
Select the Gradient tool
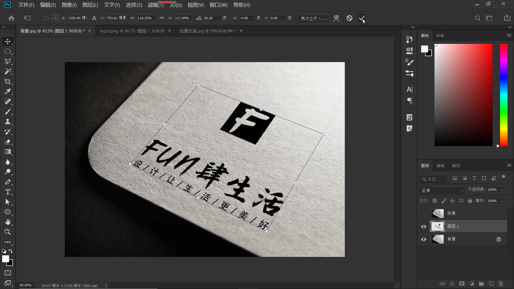pyautogui.click(x=8, y=152)
